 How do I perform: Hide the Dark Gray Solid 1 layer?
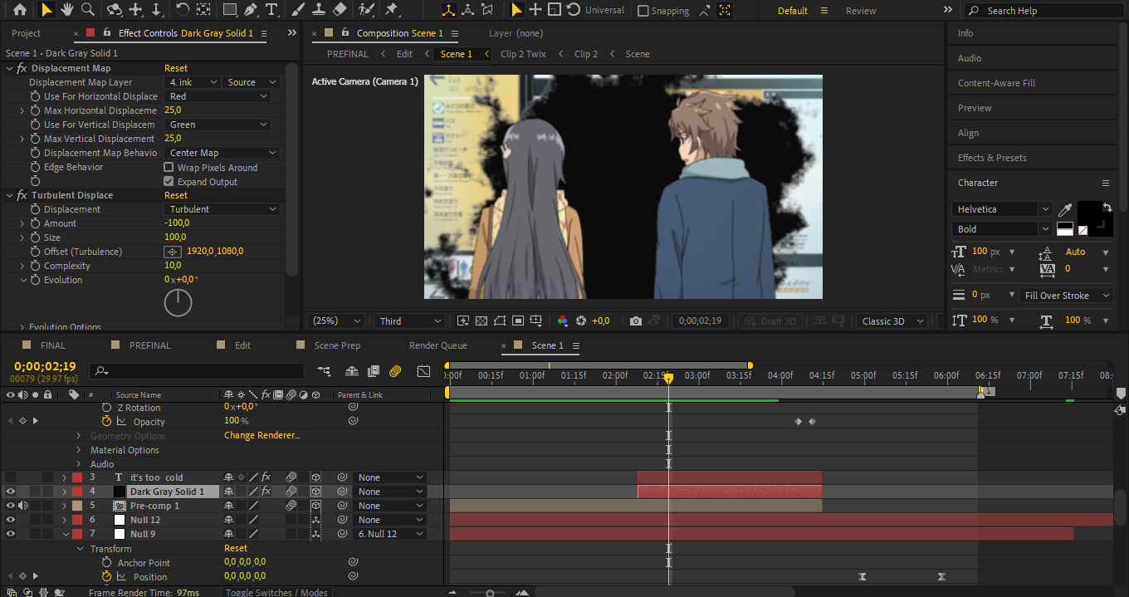(11, 492)
